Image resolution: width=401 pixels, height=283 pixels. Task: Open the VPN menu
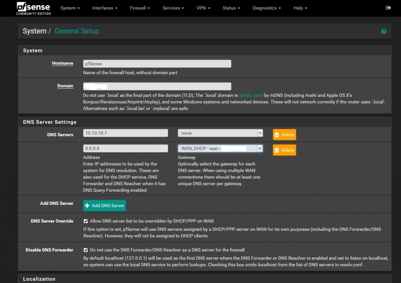pyautogui.click(x=203, y=8)
